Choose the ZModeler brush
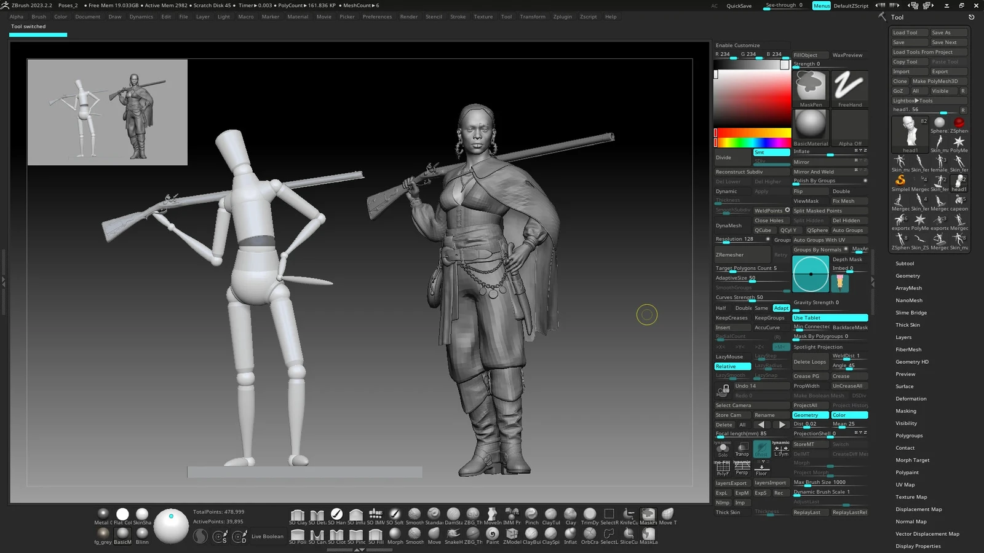 (x=512, y=534)
